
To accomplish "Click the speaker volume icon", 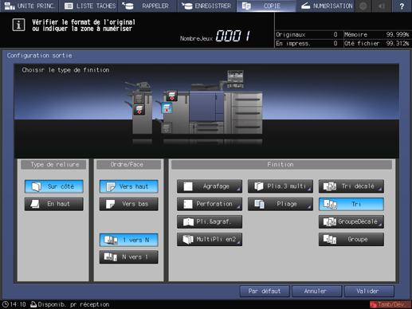I will click(382, 6).
